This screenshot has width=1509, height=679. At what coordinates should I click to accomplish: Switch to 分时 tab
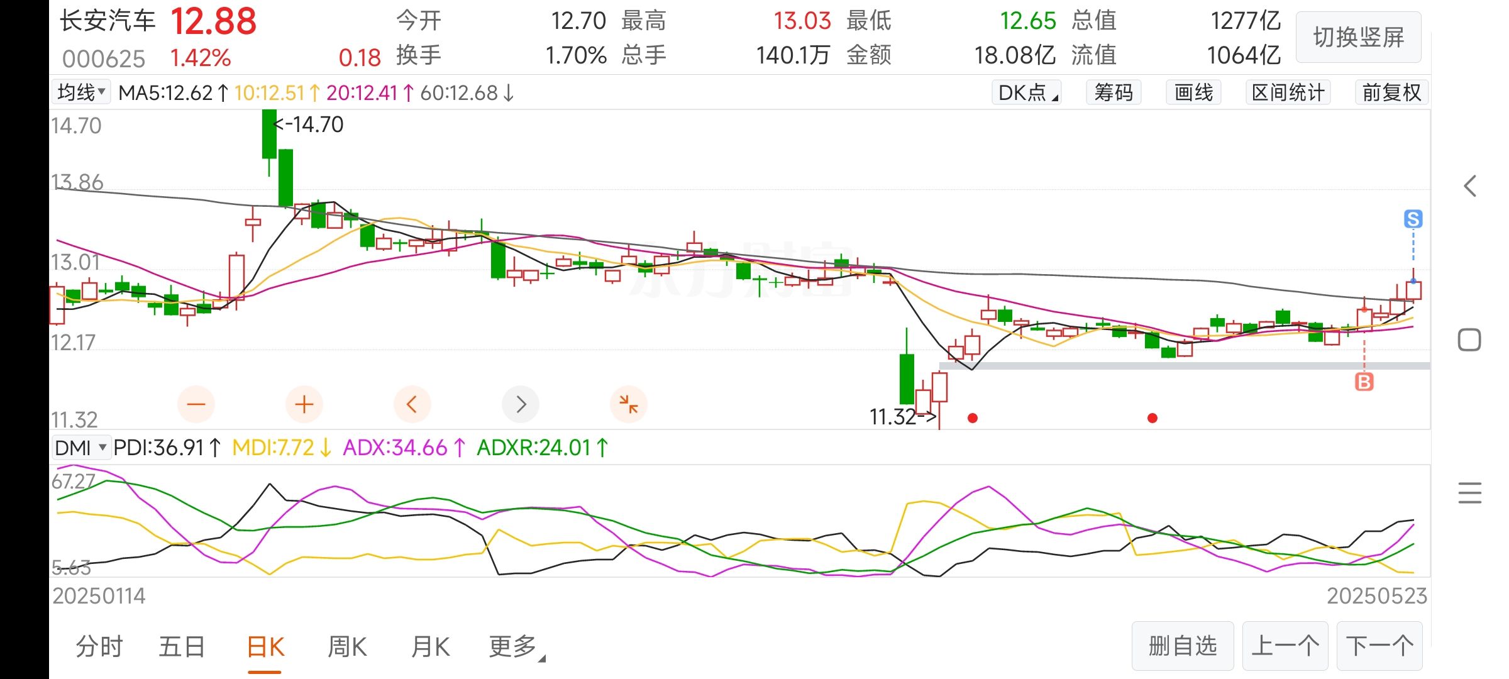coord(99,647)
